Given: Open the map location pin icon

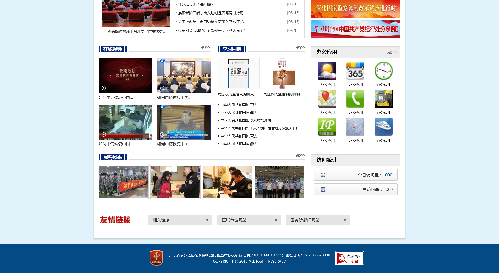Looking at the screenshot, I should [327, 99].
